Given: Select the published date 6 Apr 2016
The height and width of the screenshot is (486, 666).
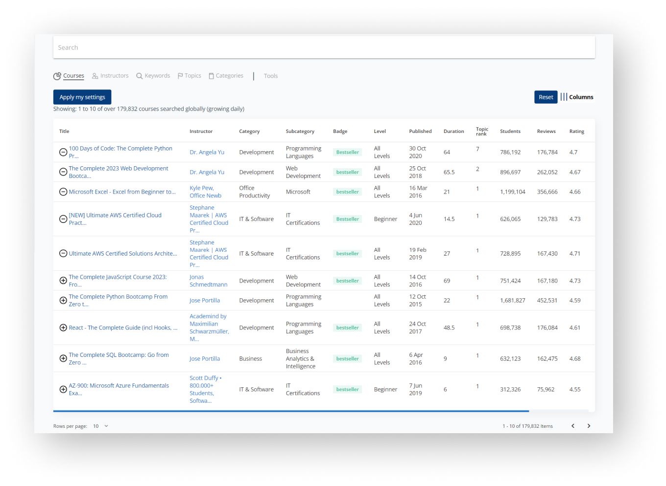Looking at the screenshot, I should (x=416, y=358).
